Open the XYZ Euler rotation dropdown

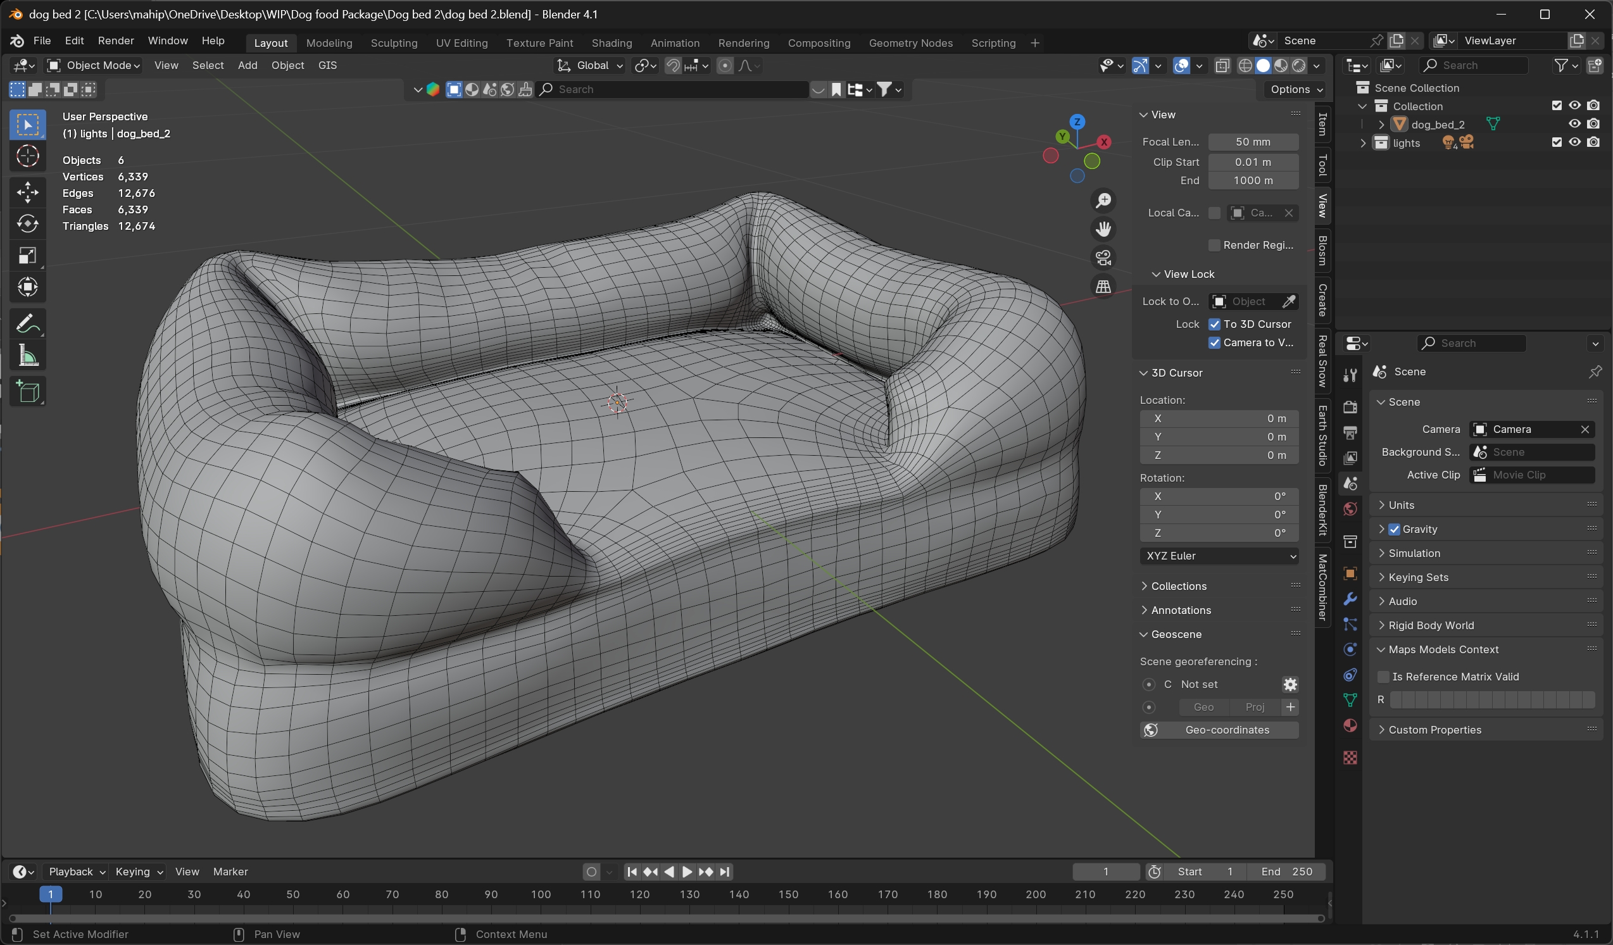(x=1219, y=555)
